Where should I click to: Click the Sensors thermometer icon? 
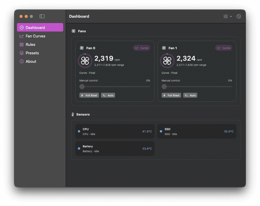click(x=73, y=115)
